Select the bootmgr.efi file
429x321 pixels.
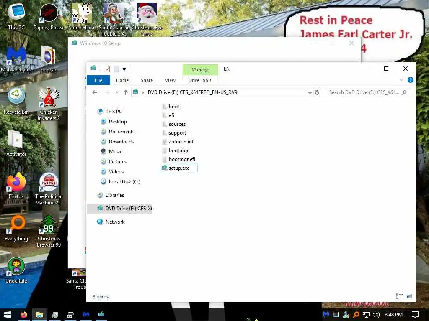(x=178, y=159)
